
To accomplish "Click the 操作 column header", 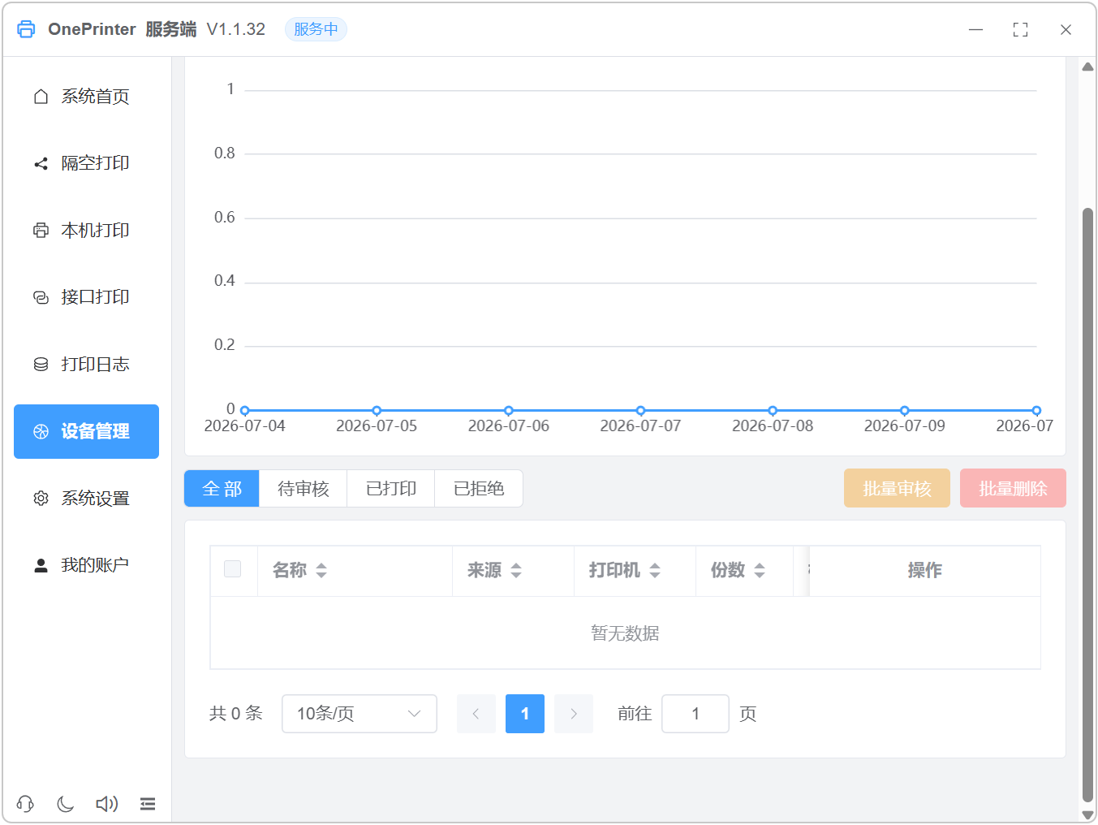I will click(925, 571).
